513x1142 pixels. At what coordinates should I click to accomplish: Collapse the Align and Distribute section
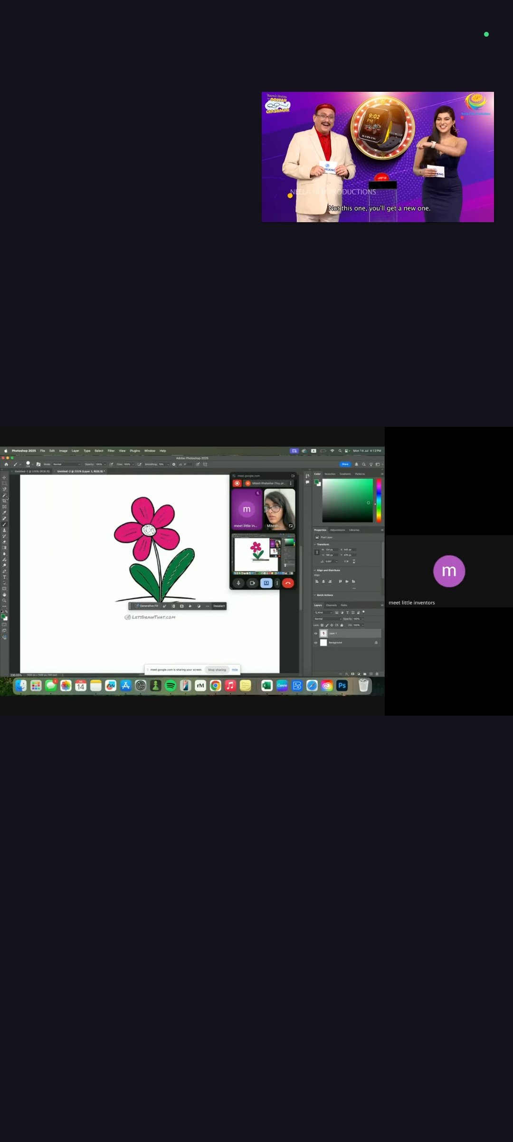pyautogui.click(x=315, y=570)
